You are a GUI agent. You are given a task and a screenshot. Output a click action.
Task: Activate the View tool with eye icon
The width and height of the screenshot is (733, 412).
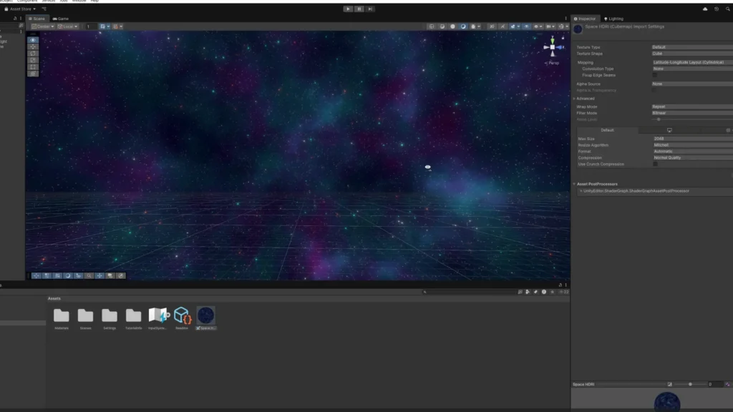click(x=33, y=40)
